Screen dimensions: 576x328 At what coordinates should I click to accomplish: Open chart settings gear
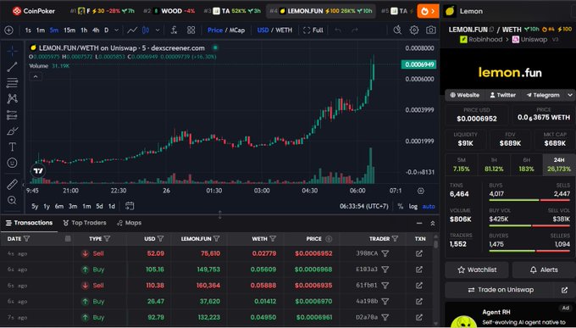click(414, 31)
